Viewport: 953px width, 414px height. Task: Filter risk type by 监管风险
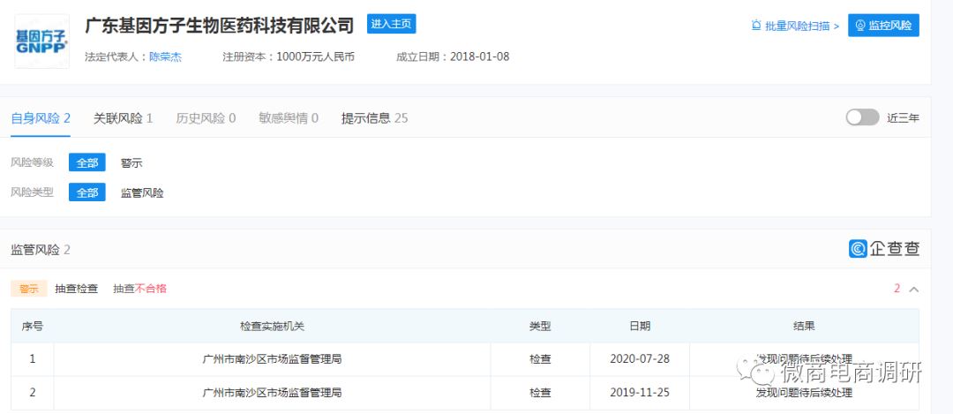tap(142, 192)
